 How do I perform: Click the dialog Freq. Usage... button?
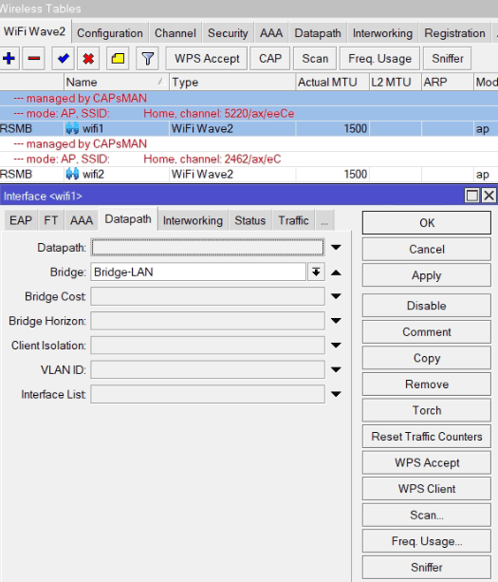pos(427,541)
